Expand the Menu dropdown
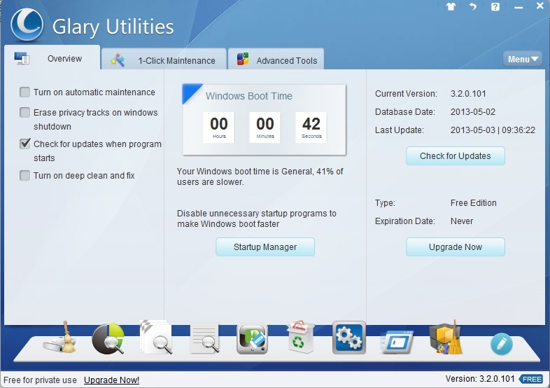550x388 pixels. coord(523,60)
